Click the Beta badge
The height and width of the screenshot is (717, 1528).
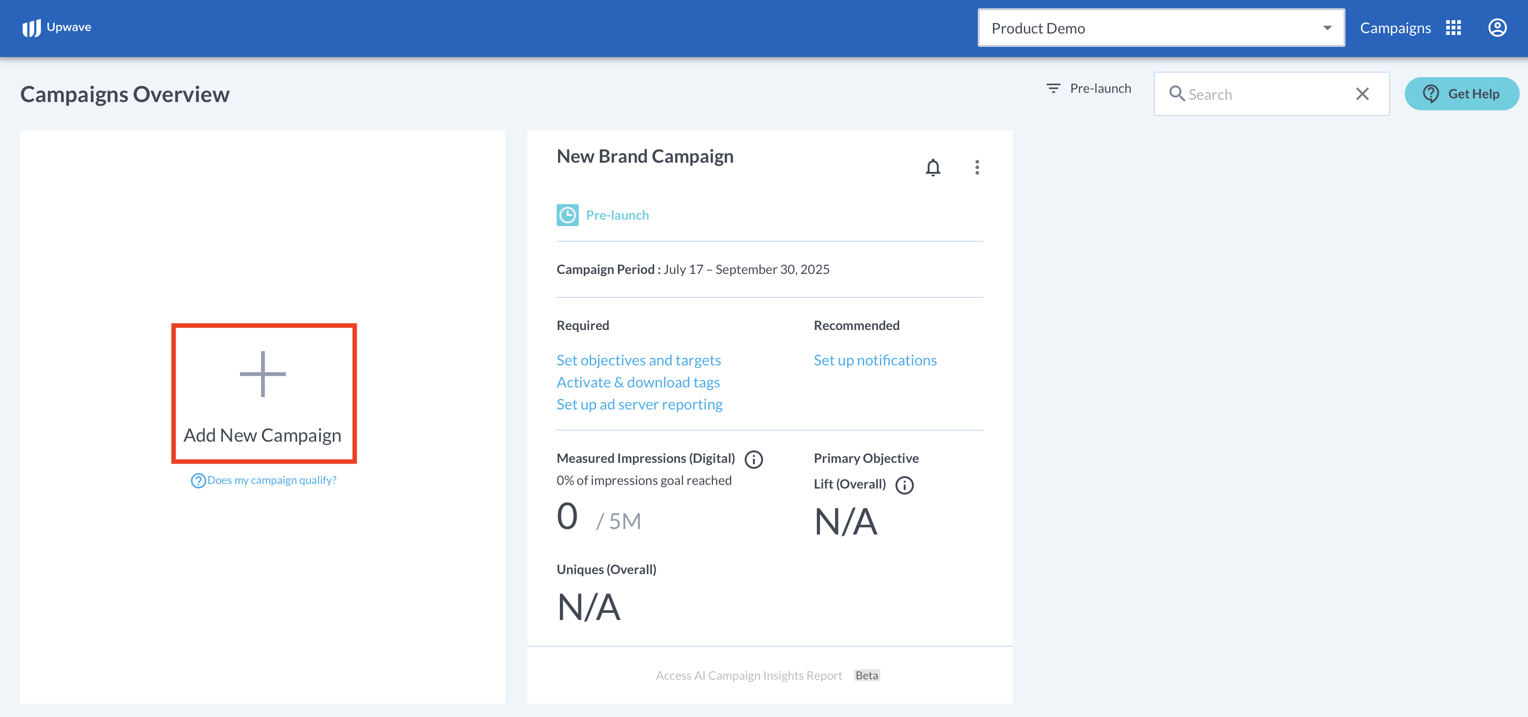click(x=867, y=676)
